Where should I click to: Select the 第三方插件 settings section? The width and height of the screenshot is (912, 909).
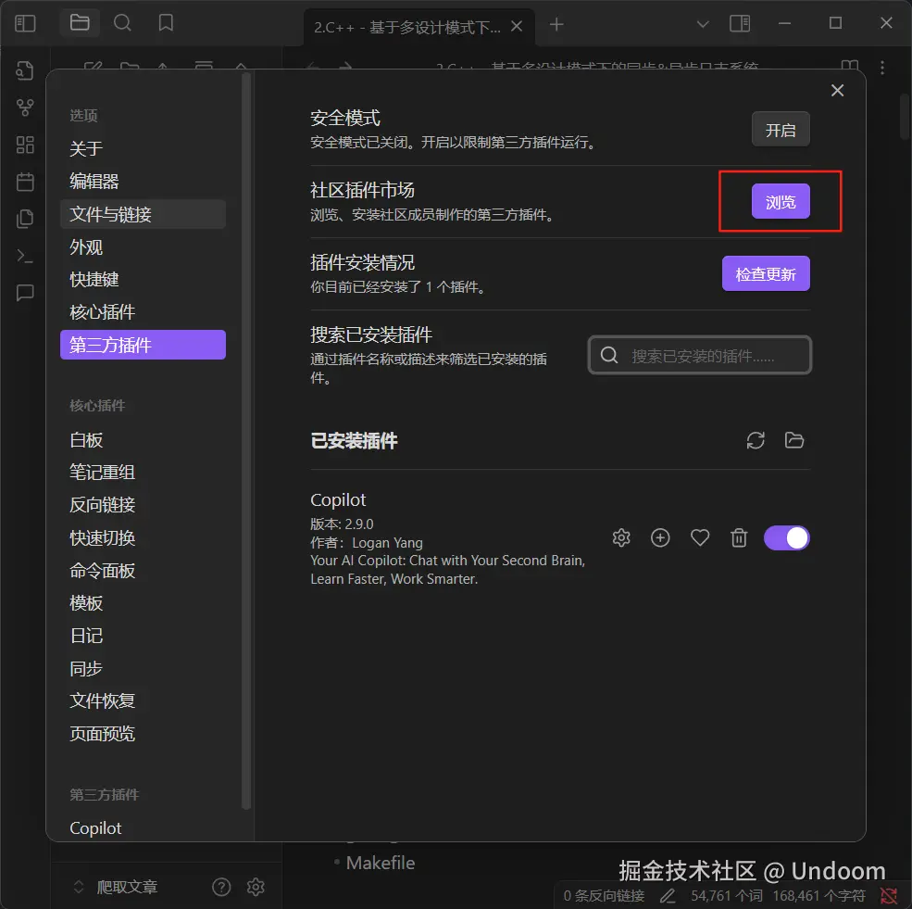144,345
